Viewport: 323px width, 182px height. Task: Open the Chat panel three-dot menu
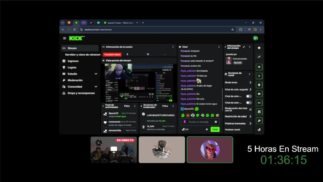pyautogui.click(x=219, y=47)
